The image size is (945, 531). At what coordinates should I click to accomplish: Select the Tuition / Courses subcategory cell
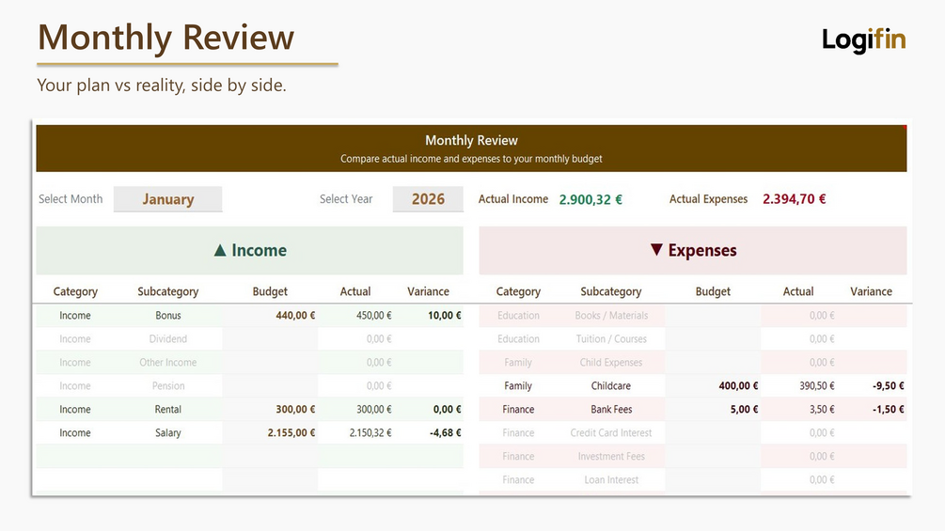click(611, 339)
